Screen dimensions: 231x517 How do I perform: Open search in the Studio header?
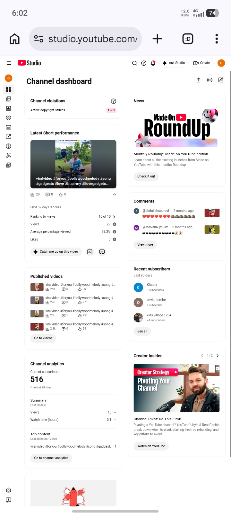(134, 63)
